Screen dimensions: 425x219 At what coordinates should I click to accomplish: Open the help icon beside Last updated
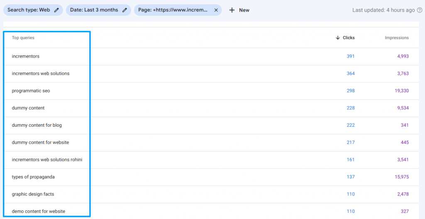pyautogui.click(x=420, y=10)
